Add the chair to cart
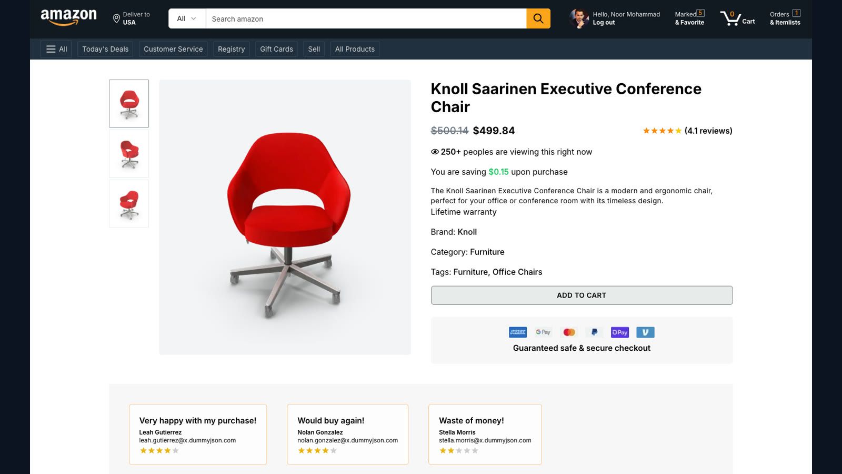 582,295
